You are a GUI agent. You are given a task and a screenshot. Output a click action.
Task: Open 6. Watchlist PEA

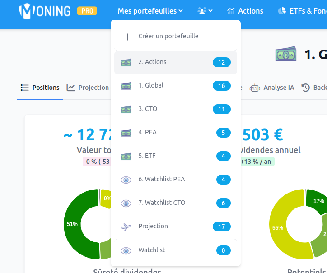(x=176, y=180)
